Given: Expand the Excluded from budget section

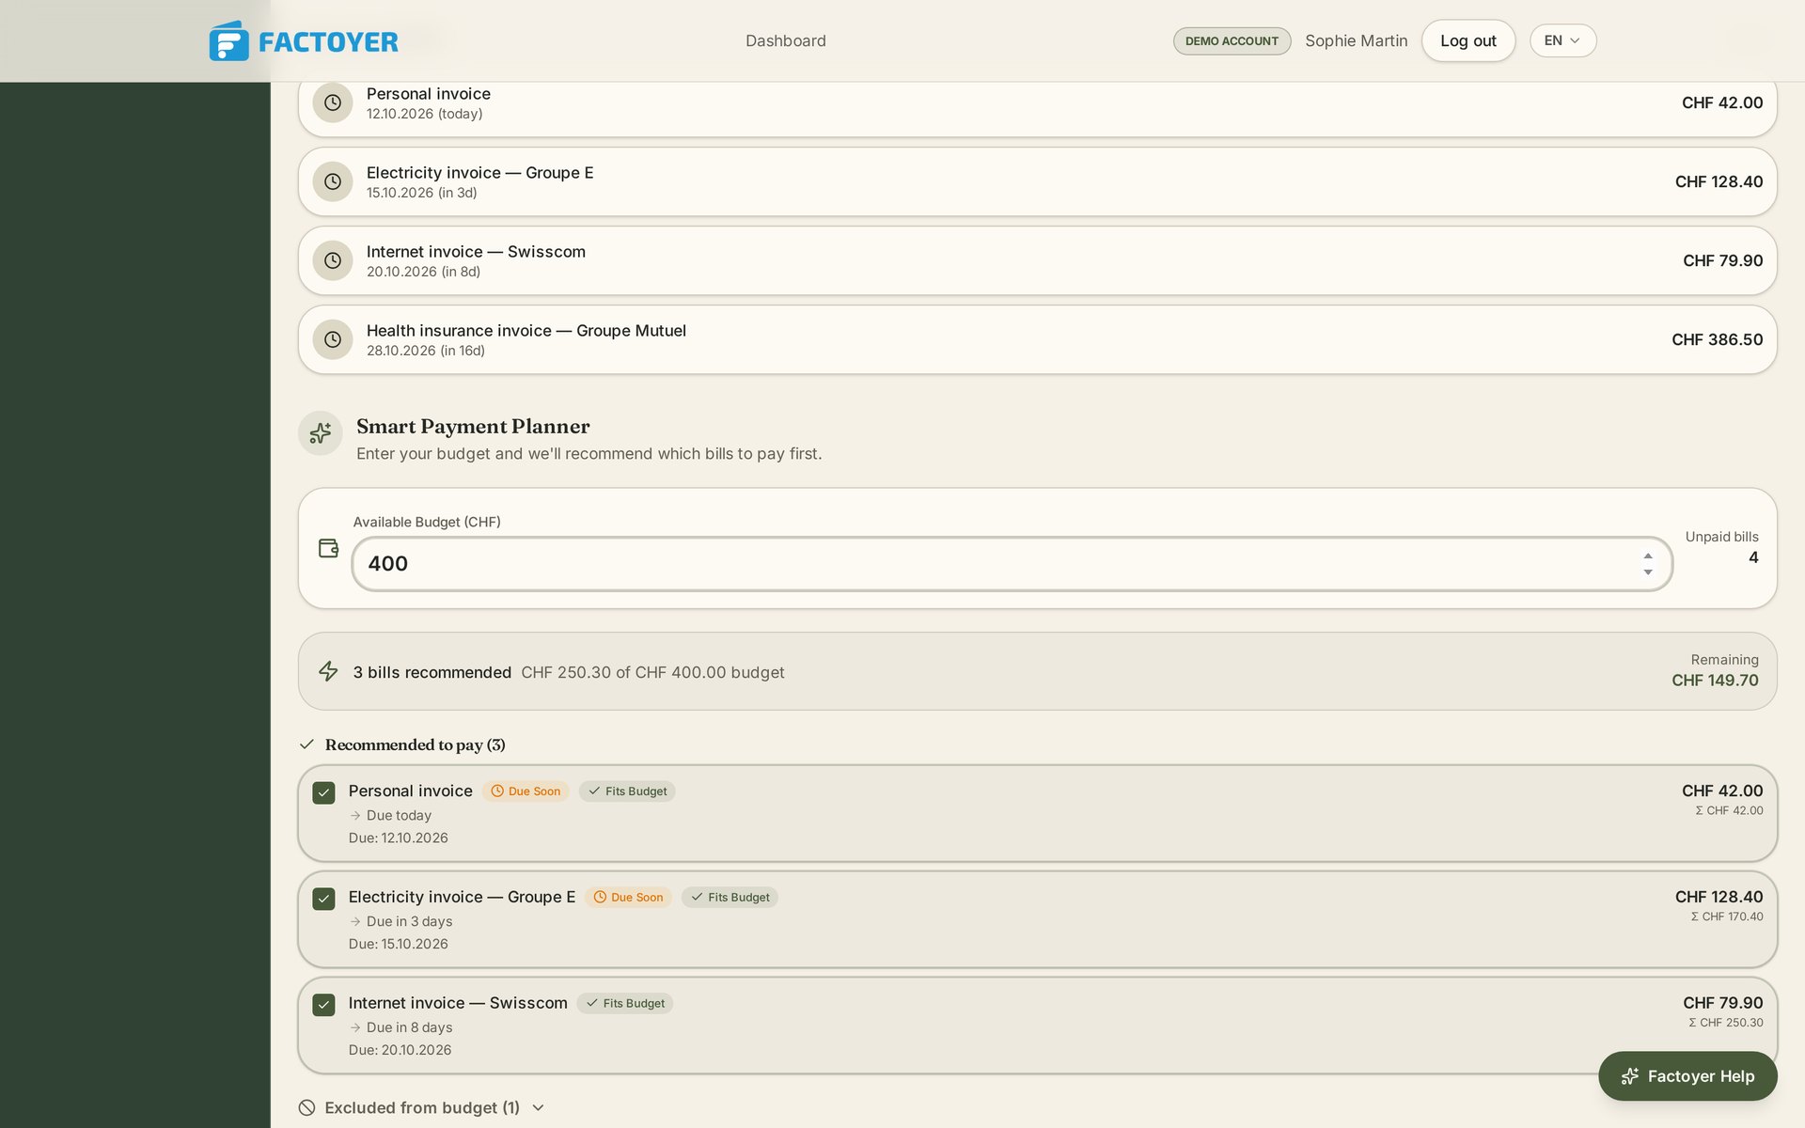Looking at the screenshot, I should (420, 1107).
